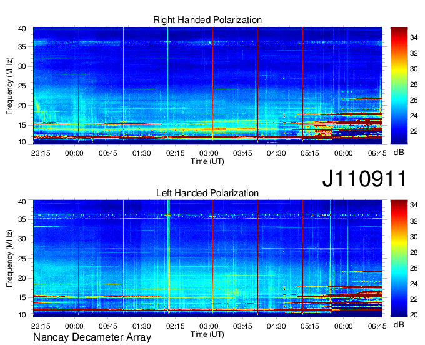Click 01:30 tick on Left Handed time axis
425x345 pixels.
click(141, 326)
